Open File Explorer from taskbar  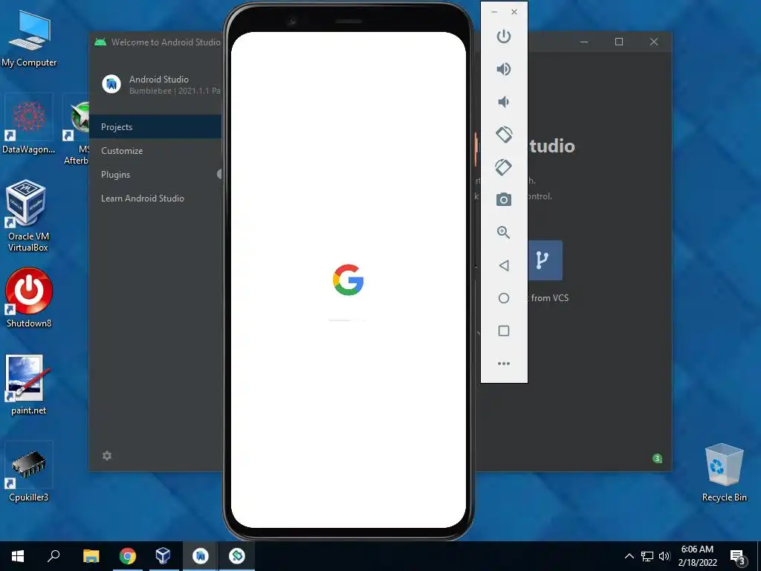pyautogui.click(x=91, y=556)
